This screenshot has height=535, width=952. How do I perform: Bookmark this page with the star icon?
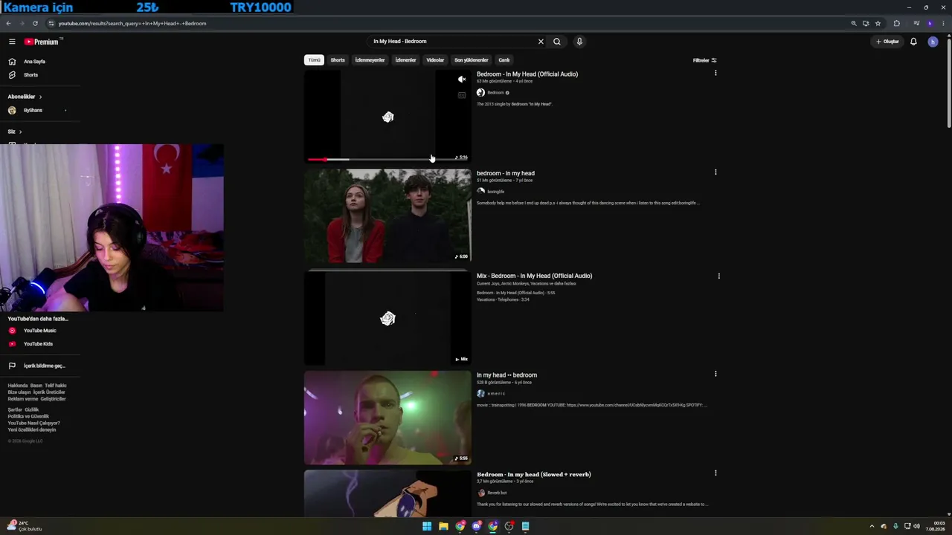[878, 23]
